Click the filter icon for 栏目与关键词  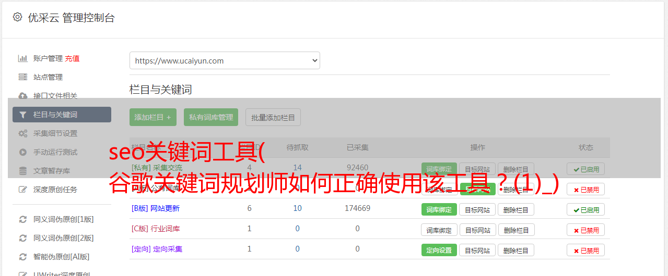coord(23,115)
